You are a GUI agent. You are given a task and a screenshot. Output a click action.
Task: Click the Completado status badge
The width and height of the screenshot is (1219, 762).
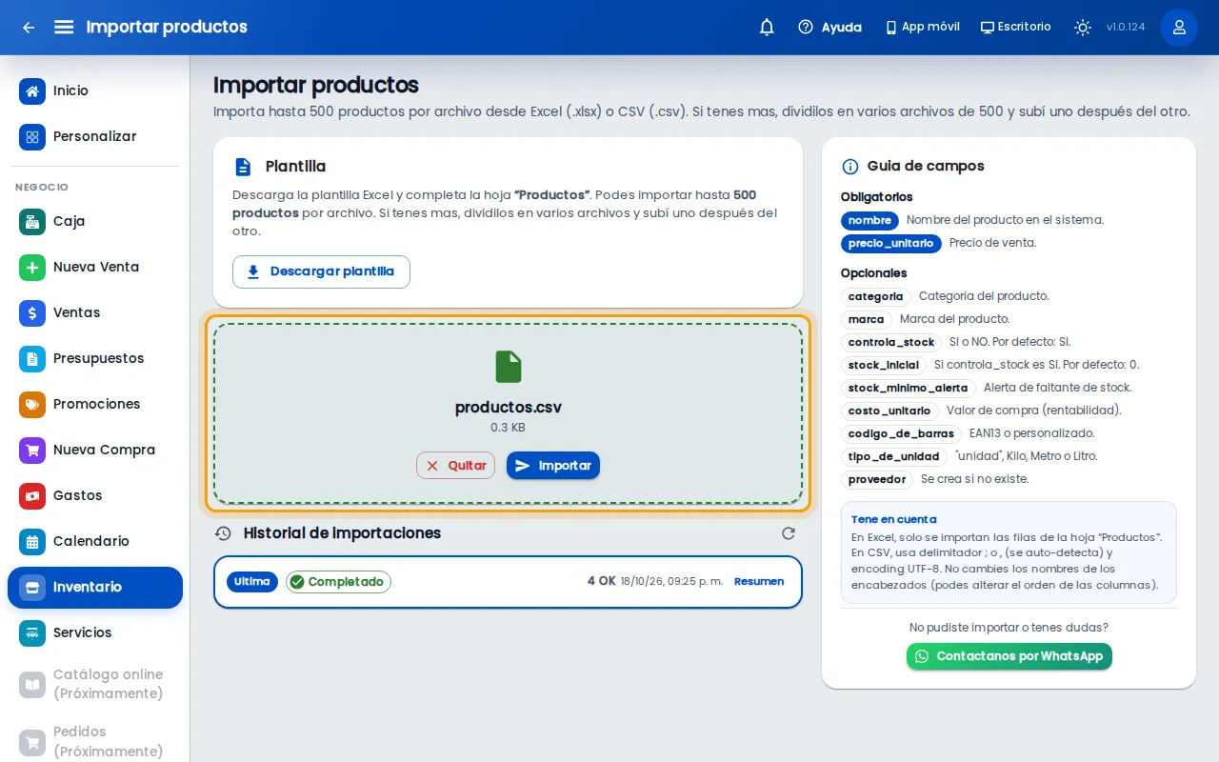coord(338,582)
